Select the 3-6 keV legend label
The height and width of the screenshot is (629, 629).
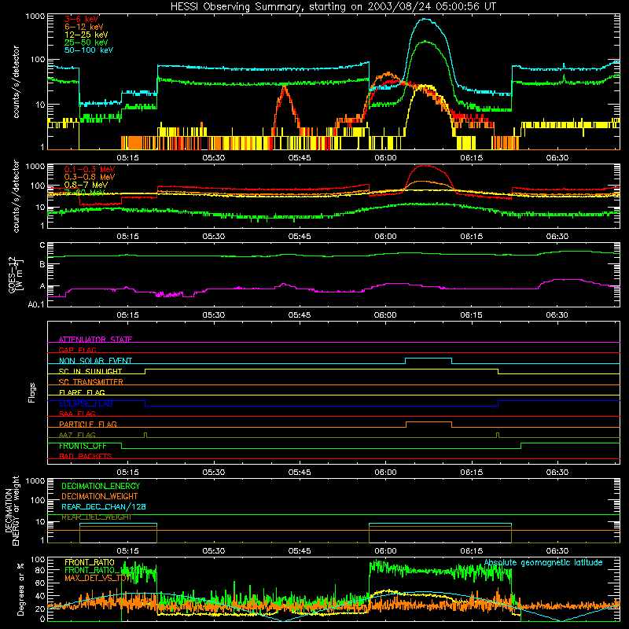click(x=82, y=19)
